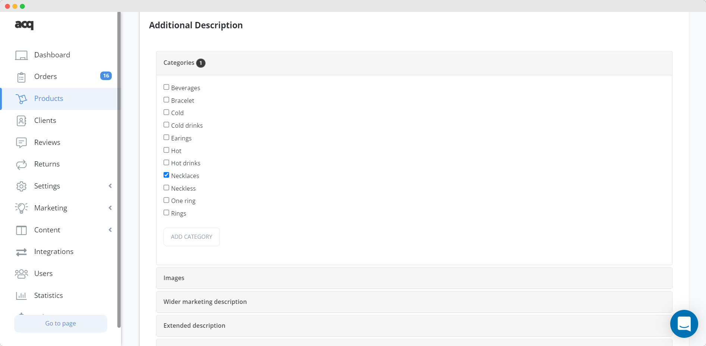The height and width of the screenshot is (346, 706).
Task: Expand the Extended description section
Action: point(414,326)
